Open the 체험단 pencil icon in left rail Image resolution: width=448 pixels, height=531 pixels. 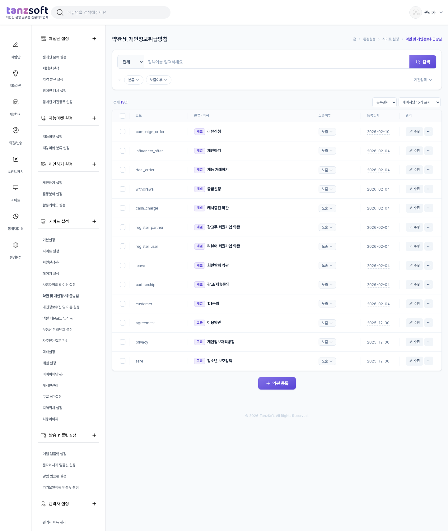click(16, 45)
